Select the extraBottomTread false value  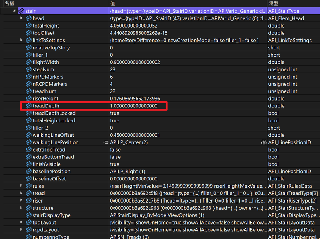tap(115, 157)
